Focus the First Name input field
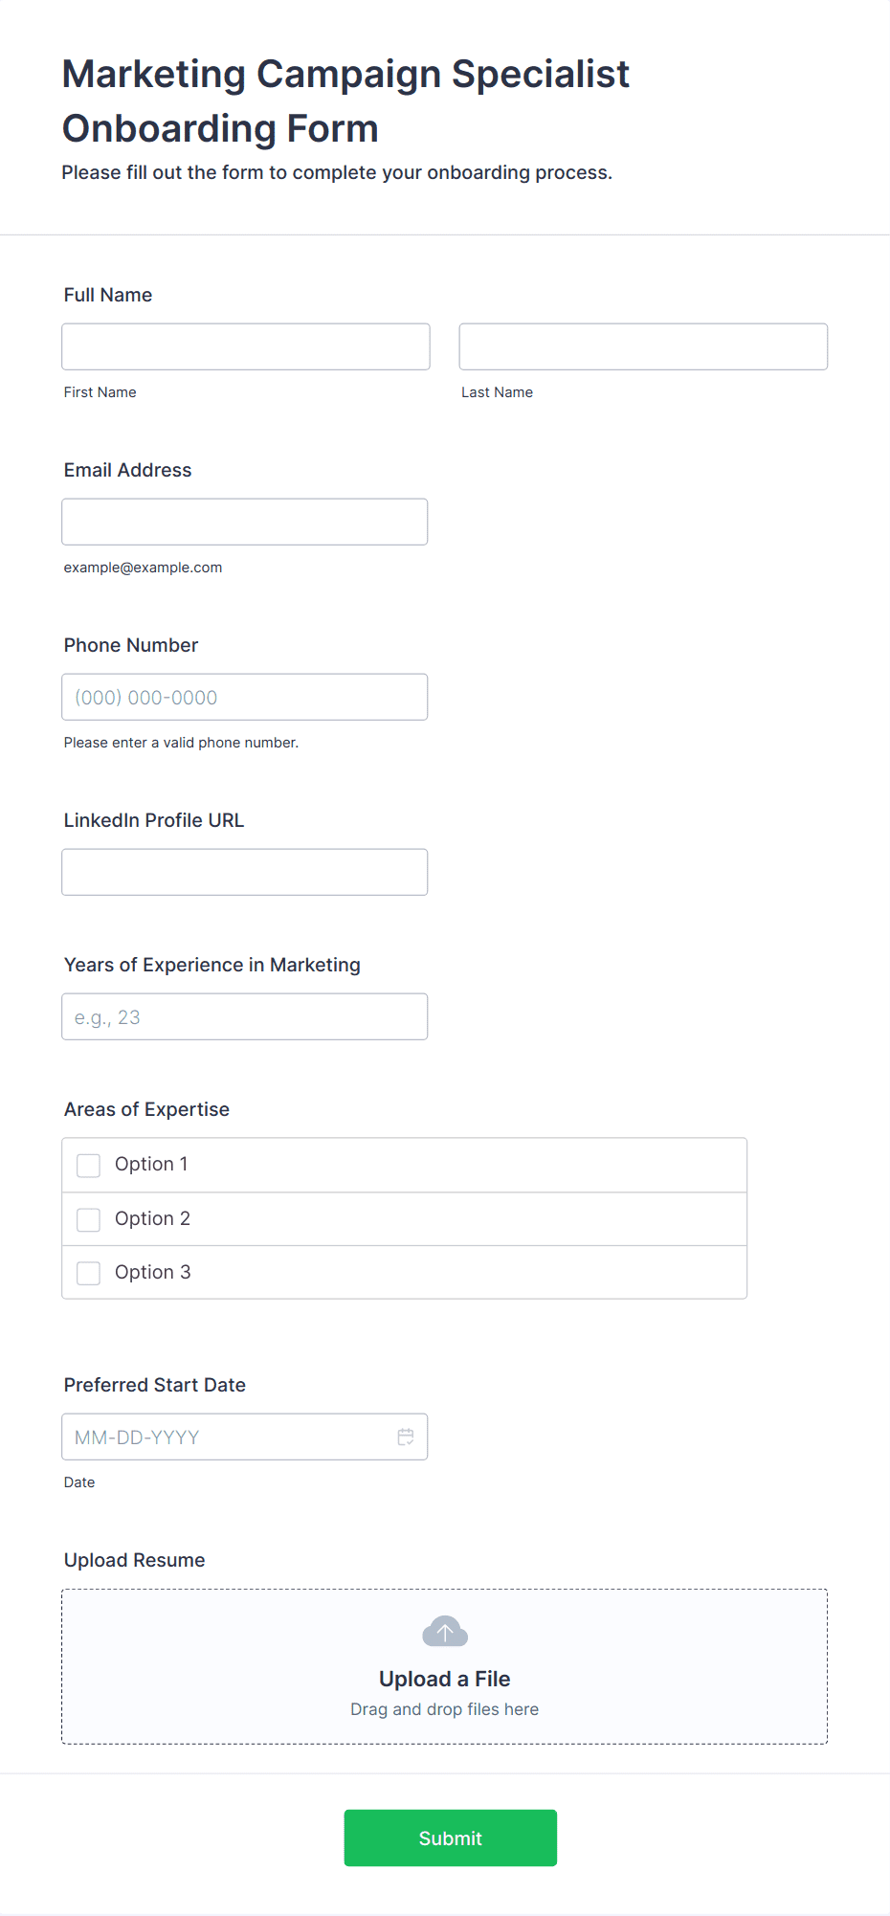 coord(246,346)
